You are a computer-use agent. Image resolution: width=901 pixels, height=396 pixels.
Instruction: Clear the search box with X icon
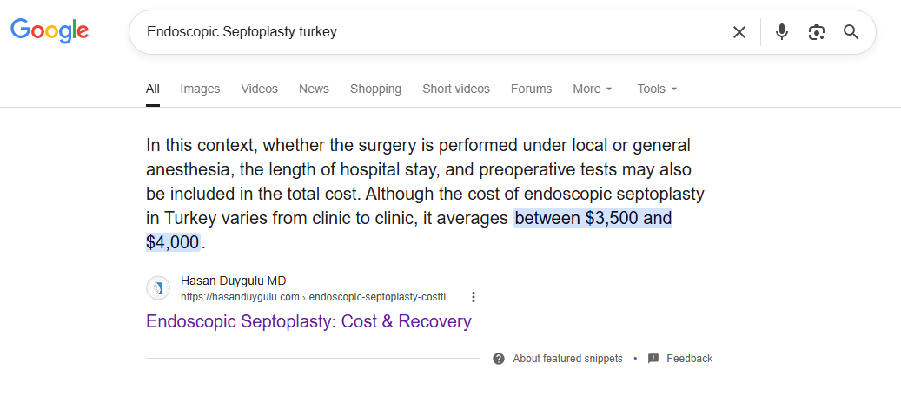click(x=739, y=32)
